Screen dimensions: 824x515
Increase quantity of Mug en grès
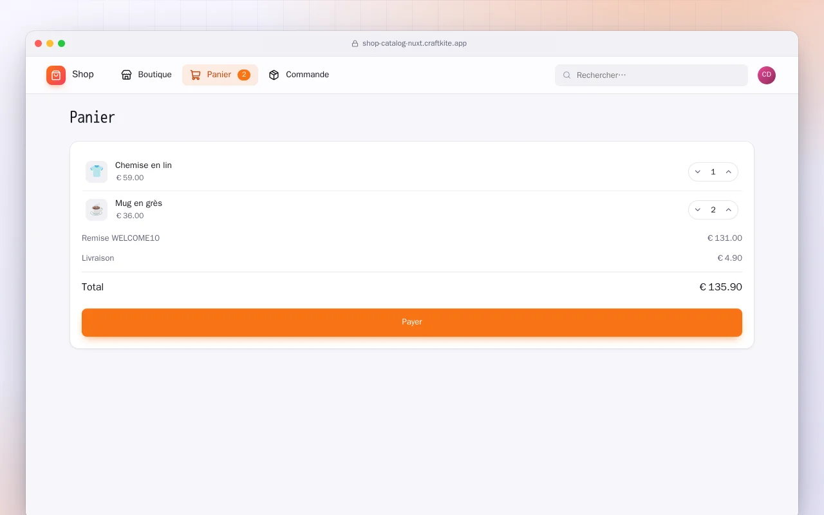tap(729, 210)
